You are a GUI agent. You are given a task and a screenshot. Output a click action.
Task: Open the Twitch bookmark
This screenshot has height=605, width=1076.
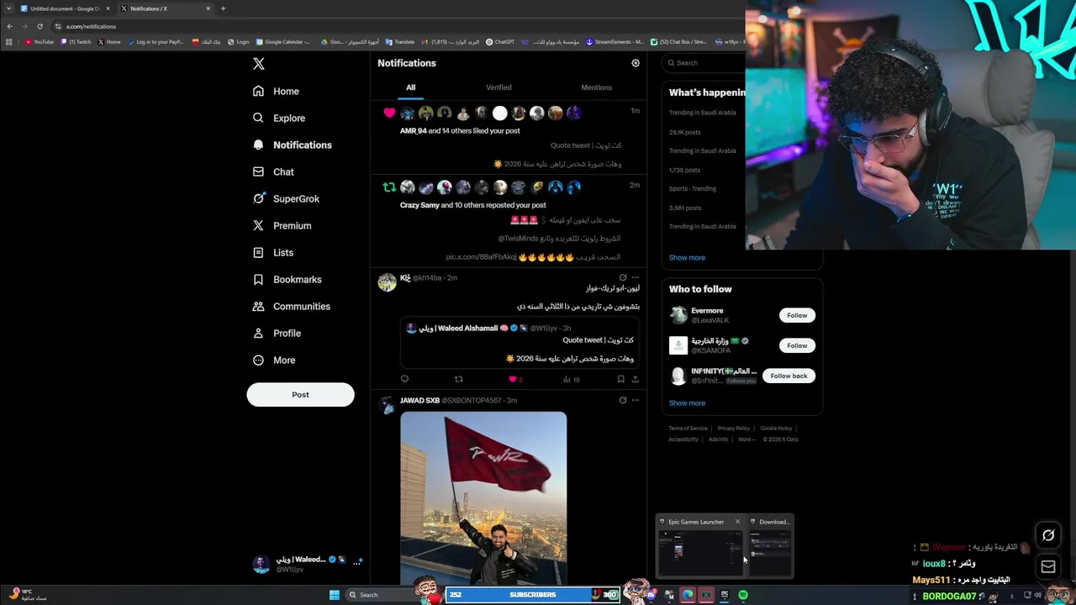pyautogui.click(x=76, y=41)
